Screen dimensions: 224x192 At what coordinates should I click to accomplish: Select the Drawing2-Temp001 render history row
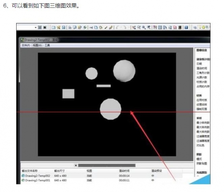pyautogui.click(x=102, y=180)
